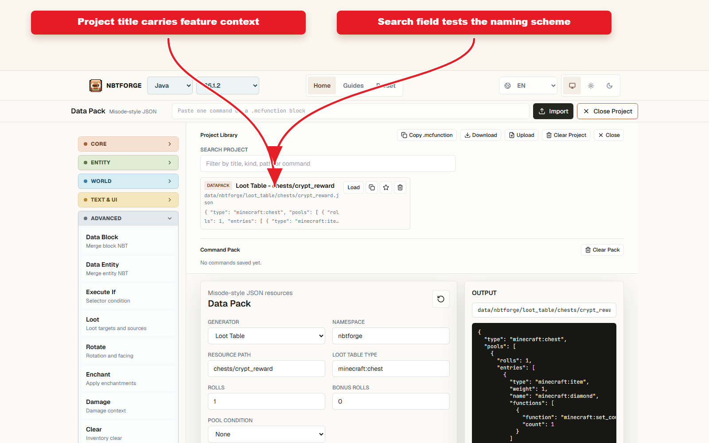Open the Generator Loot Table dropdown

pyautogui.click(x=266, y=336)
